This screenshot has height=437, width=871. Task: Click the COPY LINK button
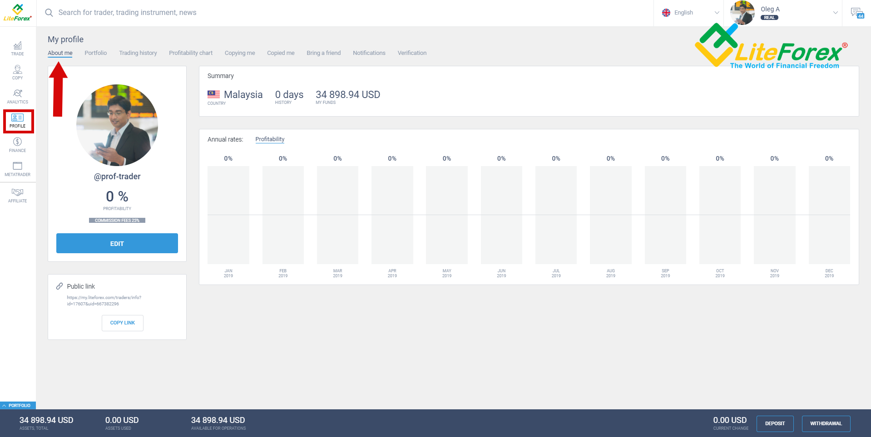tap(122, 323)
